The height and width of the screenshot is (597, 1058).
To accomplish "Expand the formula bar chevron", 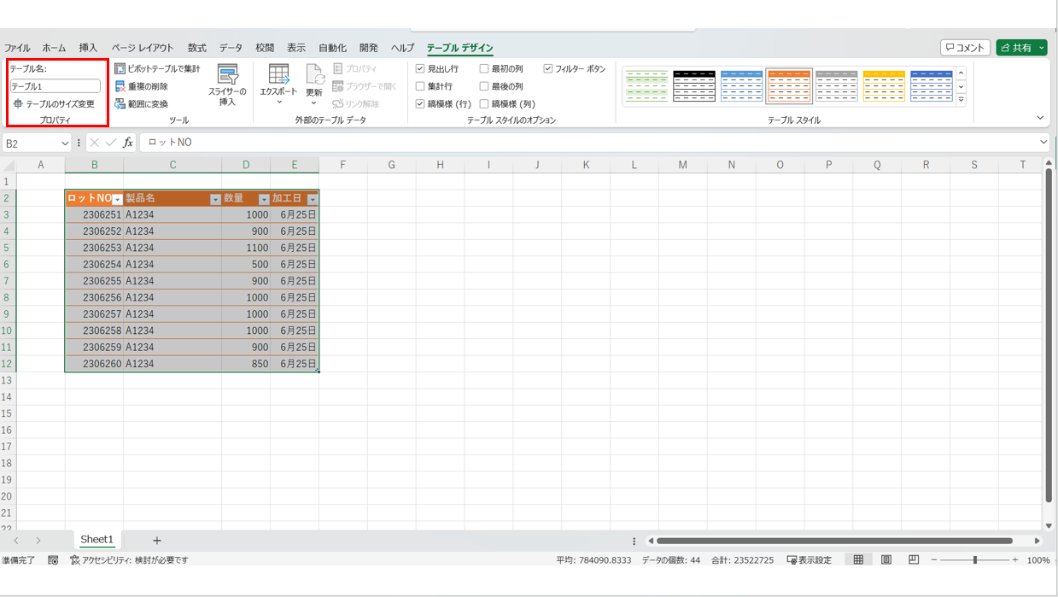I will (x=1043, y=143).
